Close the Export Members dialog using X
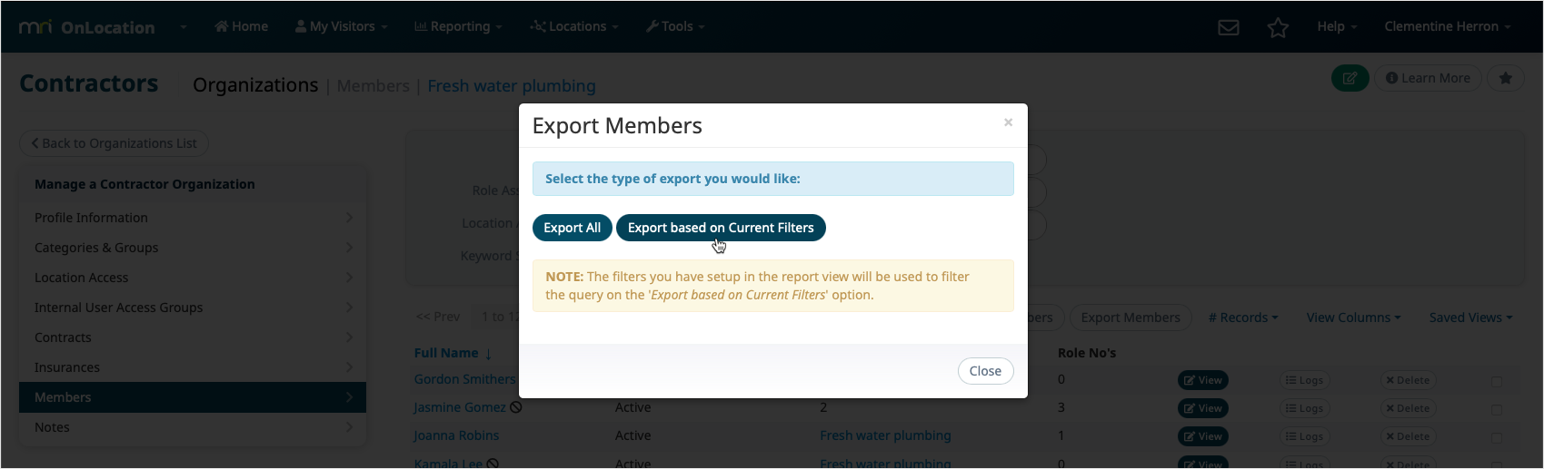 click(1008, 122)
